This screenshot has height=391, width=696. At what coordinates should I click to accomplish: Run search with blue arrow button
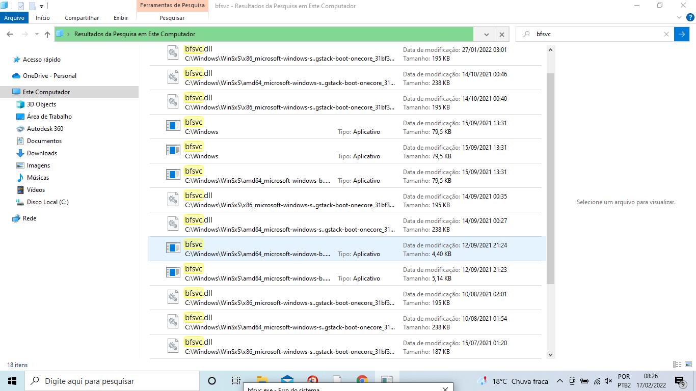[681, 34]
